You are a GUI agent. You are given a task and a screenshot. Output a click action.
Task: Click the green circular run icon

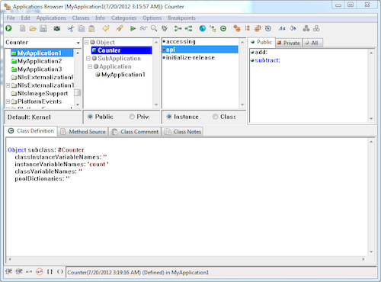pos(8,28)
